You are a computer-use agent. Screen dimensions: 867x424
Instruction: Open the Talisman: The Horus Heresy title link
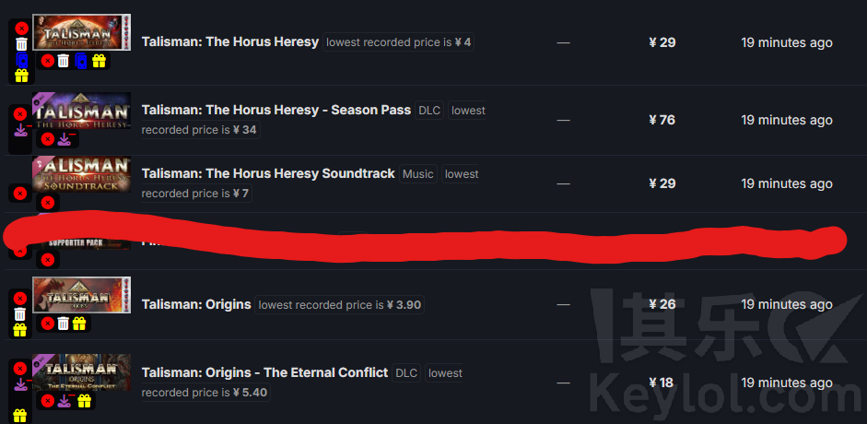tap(230, 42)
